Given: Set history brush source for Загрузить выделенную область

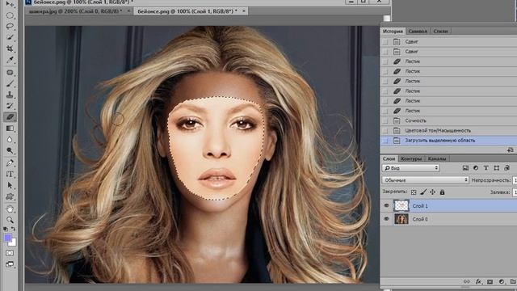Looking at the screenshot, I should click(x=385, y=141).
